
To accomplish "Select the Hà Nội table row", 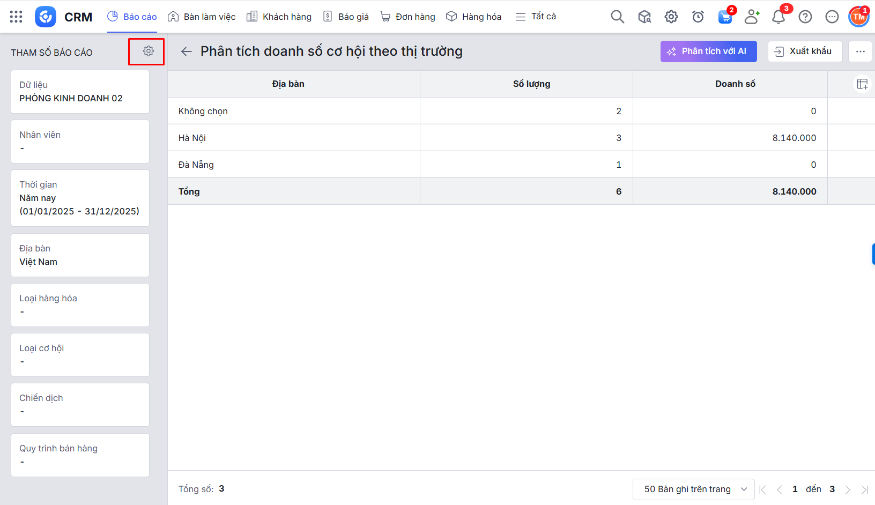I will [294, 138].
